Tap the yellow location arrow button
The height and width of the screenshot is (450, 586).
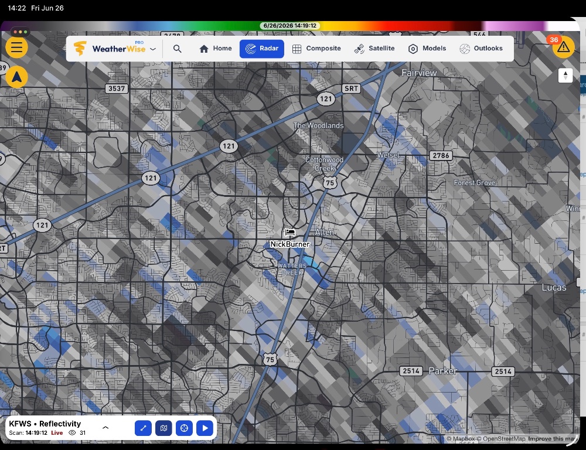click(x=17, y=77)
